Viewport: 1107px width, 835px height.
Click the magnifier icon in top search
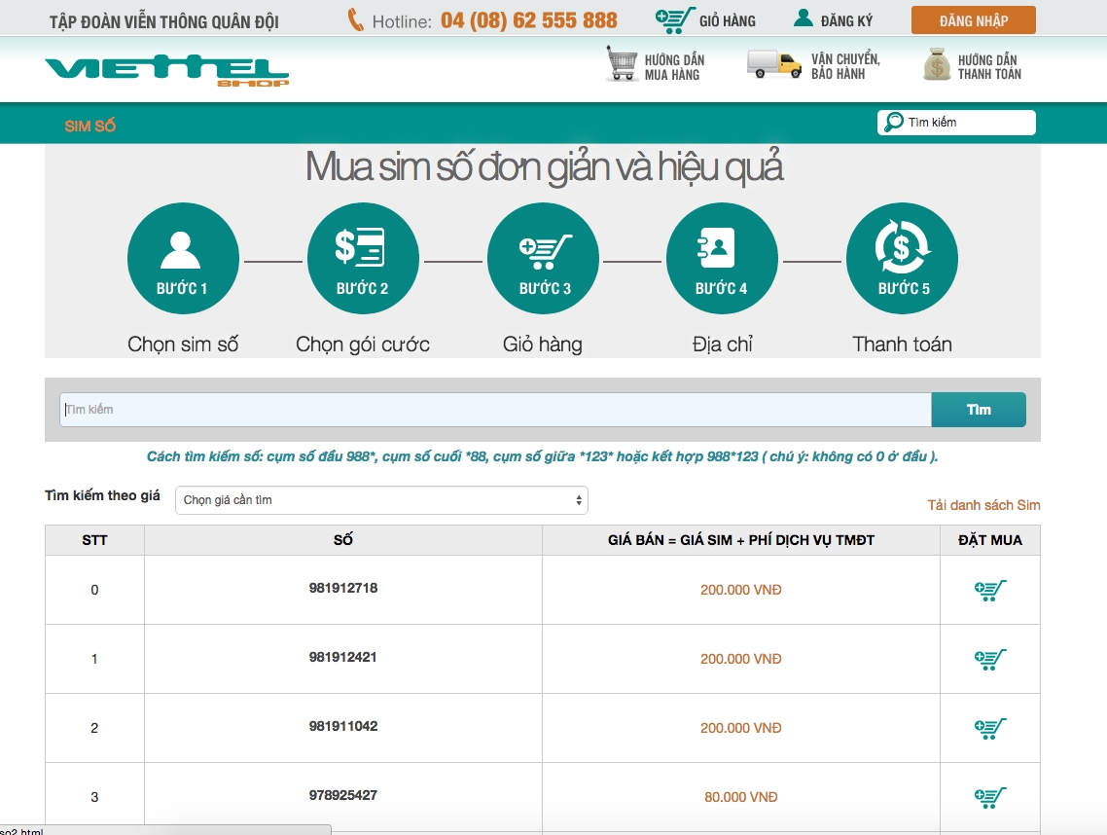(x=894, y=122)
